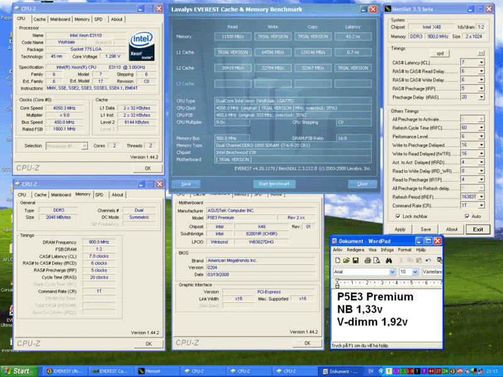Click the New document icon in WordPad
This screenshot has height=377, width=503.
click(x=338, y=260)
